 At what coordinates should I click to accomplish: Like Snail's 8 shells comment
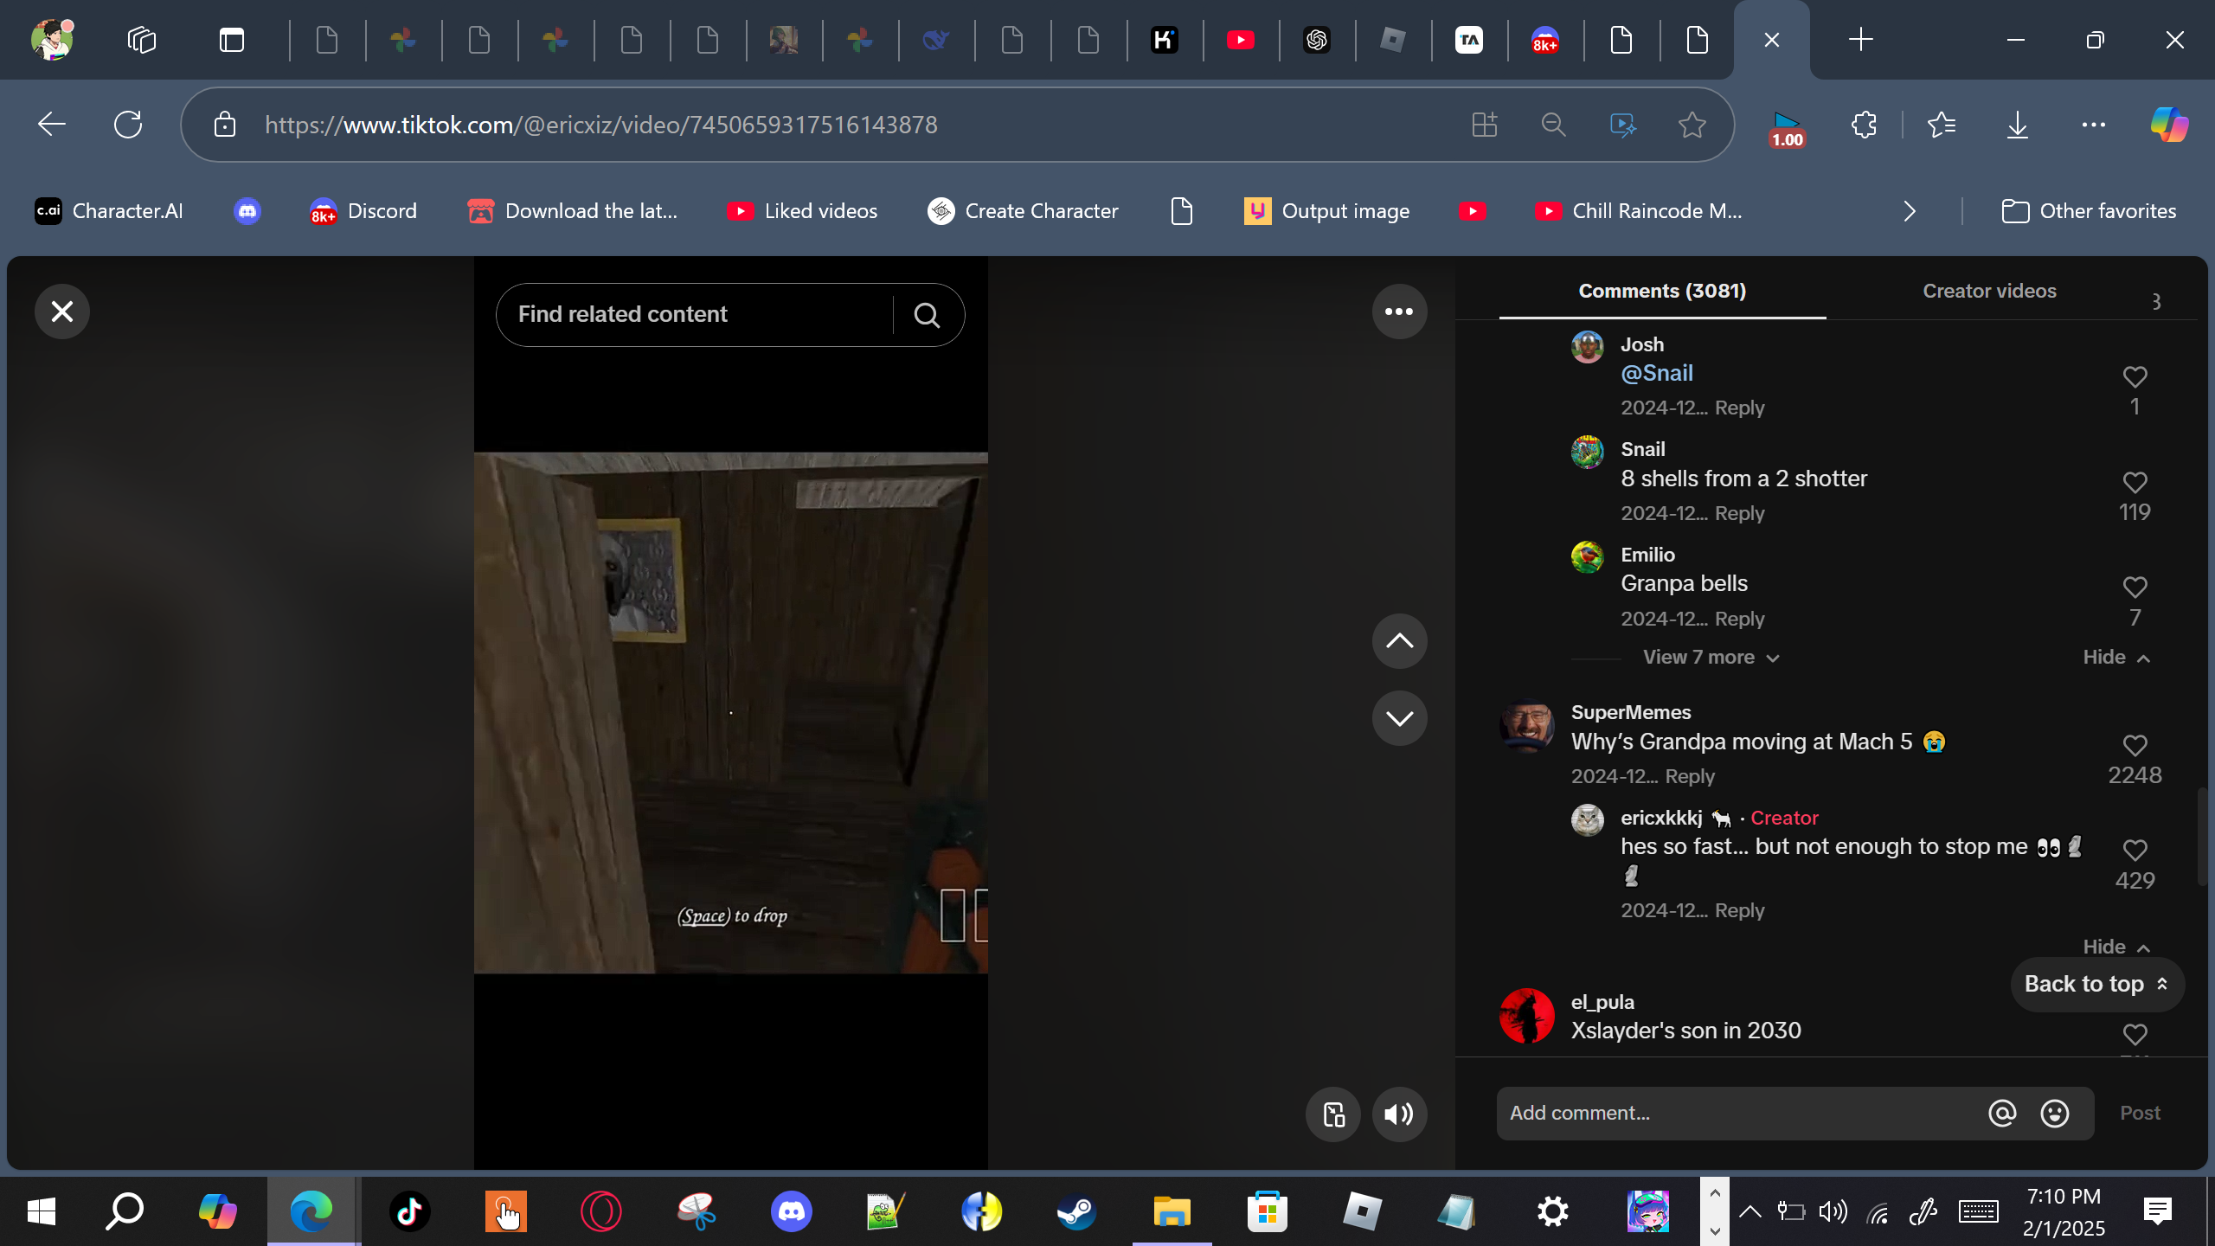[2135, 483]
